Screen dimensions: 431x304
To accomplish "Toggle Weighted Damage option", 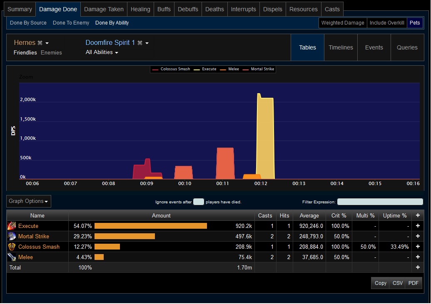I will pos(343,23).
